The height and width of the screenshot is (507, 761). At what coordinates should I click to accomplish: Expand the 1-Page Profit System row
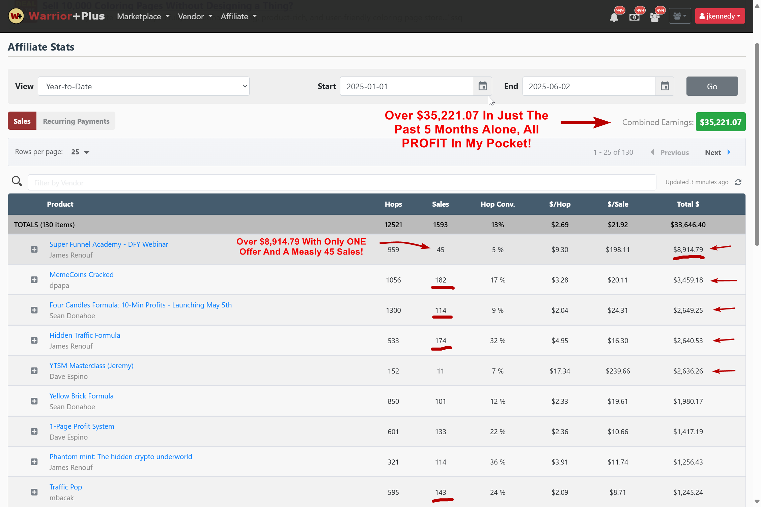tap(34, 431)
